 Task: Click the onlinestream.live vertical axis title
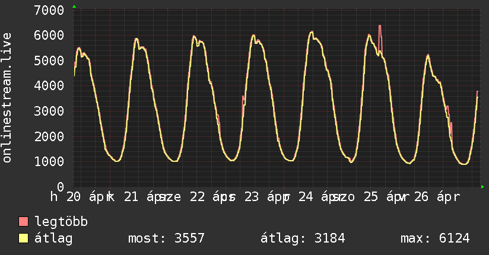pyautogui.click(x=7, y=98)
